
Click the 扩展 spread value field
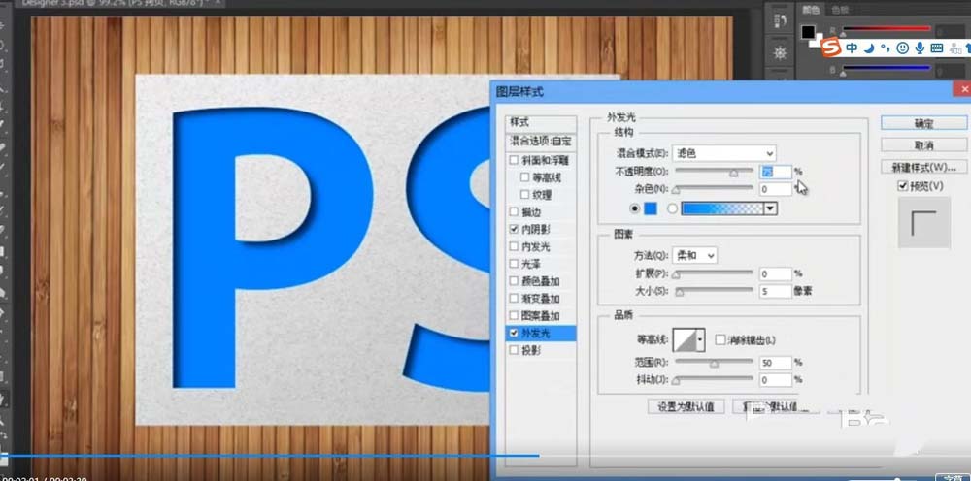click(x=776, y=273)
